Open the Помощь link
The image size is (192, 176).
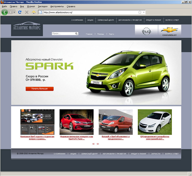pyautogui.click(x=101, y=34)
